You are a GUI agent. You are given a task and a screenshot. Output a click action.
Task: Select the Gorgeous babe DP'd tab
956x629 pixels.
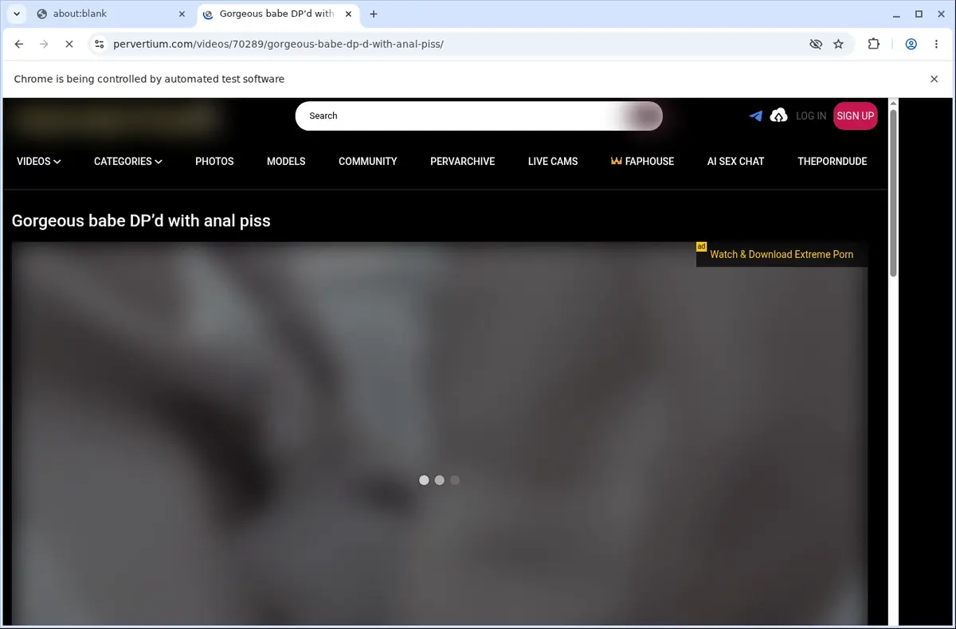point(276,14)
